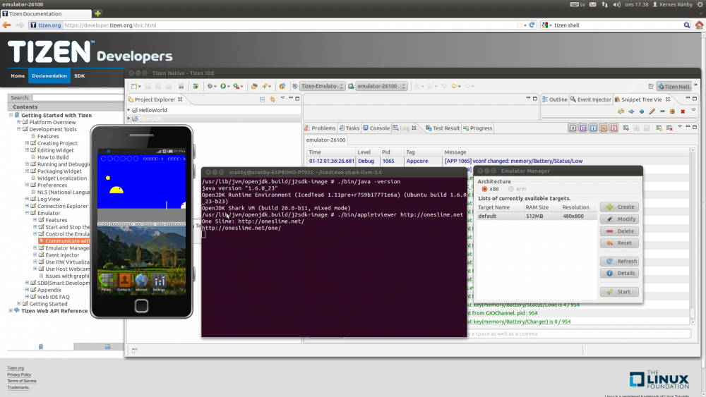Tap the Contacts icon on emulator screen

tap(124, 281)
